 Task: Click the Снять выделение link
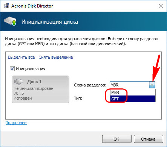pyautogui.click(x=56, y=57)
